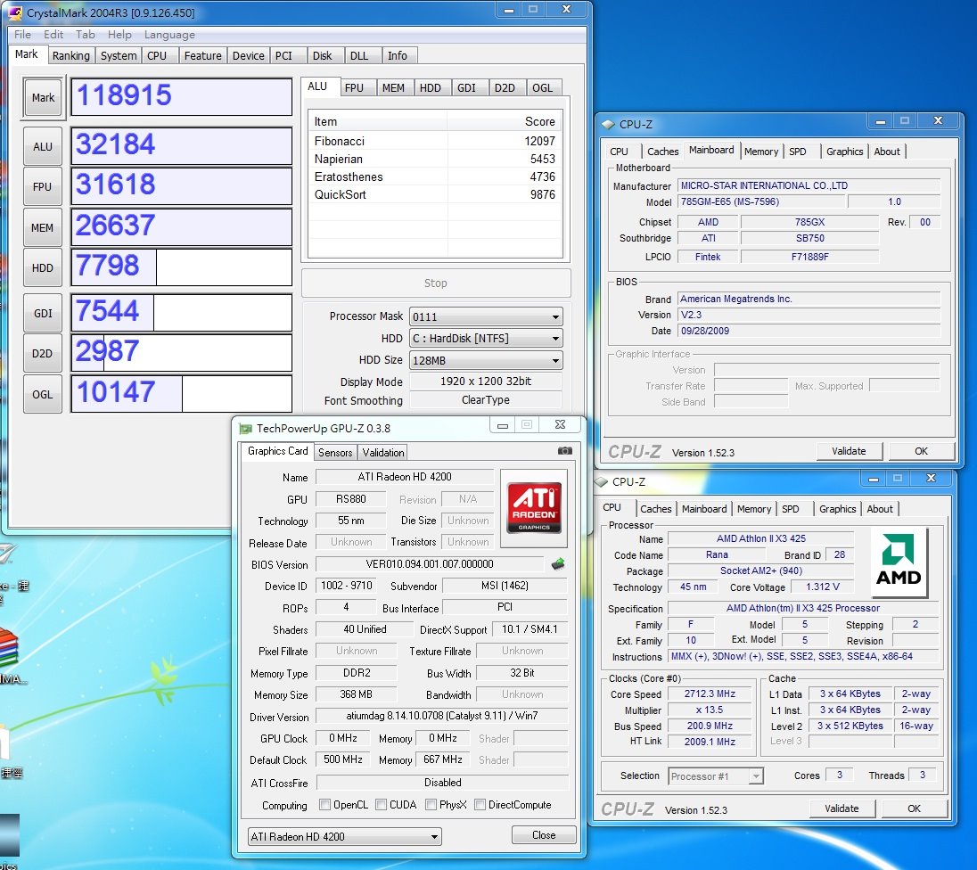Viewport: 977px width, 870px height.
Task: Run the HDD benchmark button
Action: (x=43, y=268)
